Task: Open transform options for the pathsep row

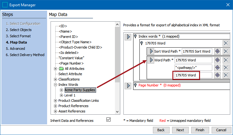Action: pos(217,68)
